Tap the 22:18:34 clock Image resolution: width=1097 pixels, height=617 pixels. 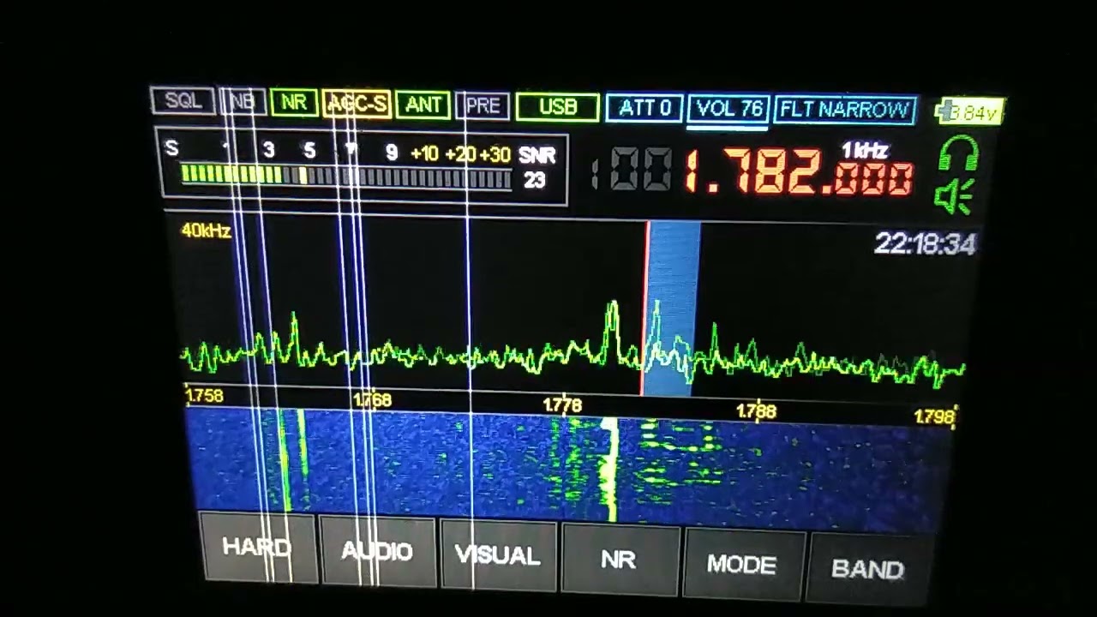tap(925, 245)
